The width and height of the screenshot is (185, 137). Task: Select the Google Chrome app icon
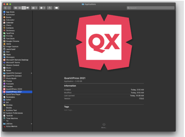coord(4,41)
